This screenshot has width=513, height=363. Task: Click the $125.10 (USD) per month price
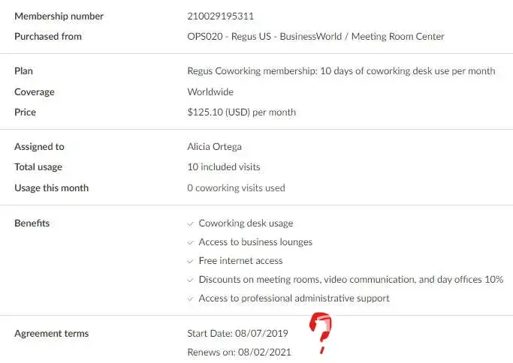click(x=241, y=112)
